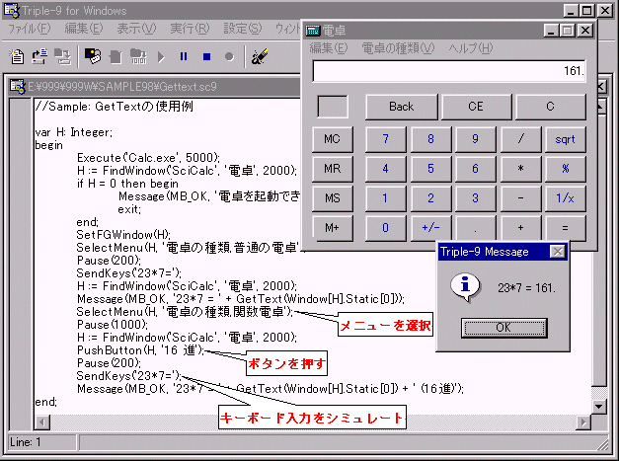Open the calculator 電卓の種類(V) menu
The width and height of the screenshot is (619, 461).
pos(398,48)
